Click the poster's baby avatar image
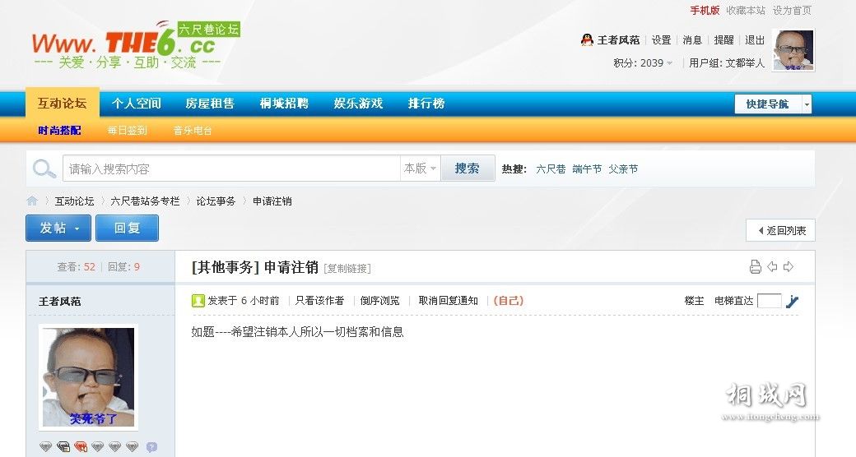 (88, 377)
